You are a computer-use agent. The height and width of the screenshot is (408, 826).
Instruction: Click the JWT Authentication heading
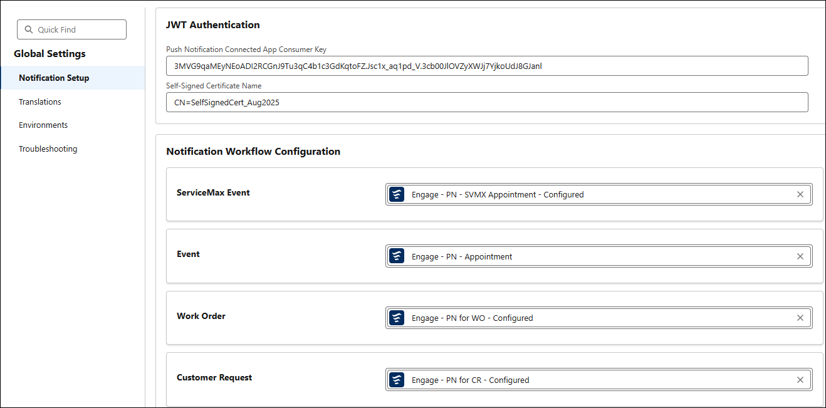pos(213,25)
